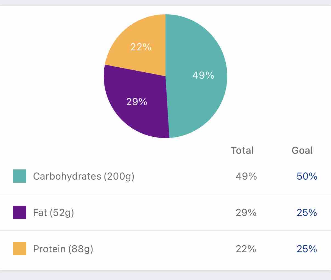This screenshot has width=331, height=280.
Task: Click the purple Fat legend swatch
Action: pos(20,212)
